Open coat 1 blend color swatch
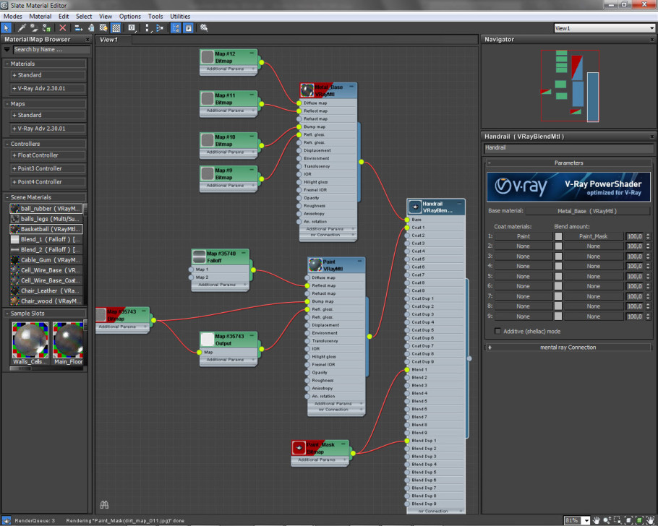 coord(558,236)
